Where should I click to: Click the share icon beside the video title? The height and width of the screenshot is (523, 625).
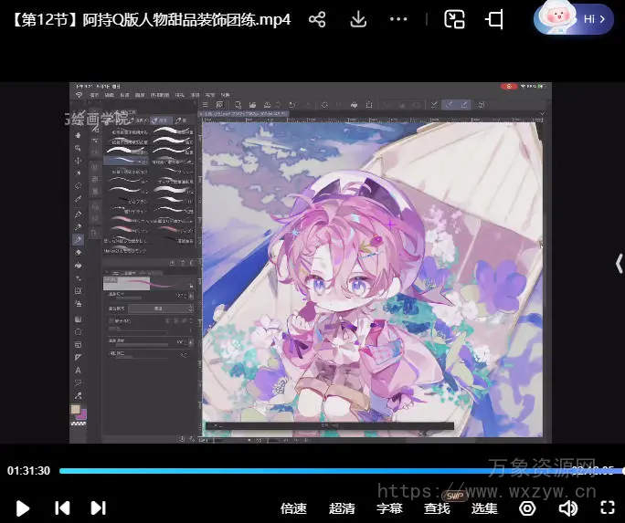[317, 19]
